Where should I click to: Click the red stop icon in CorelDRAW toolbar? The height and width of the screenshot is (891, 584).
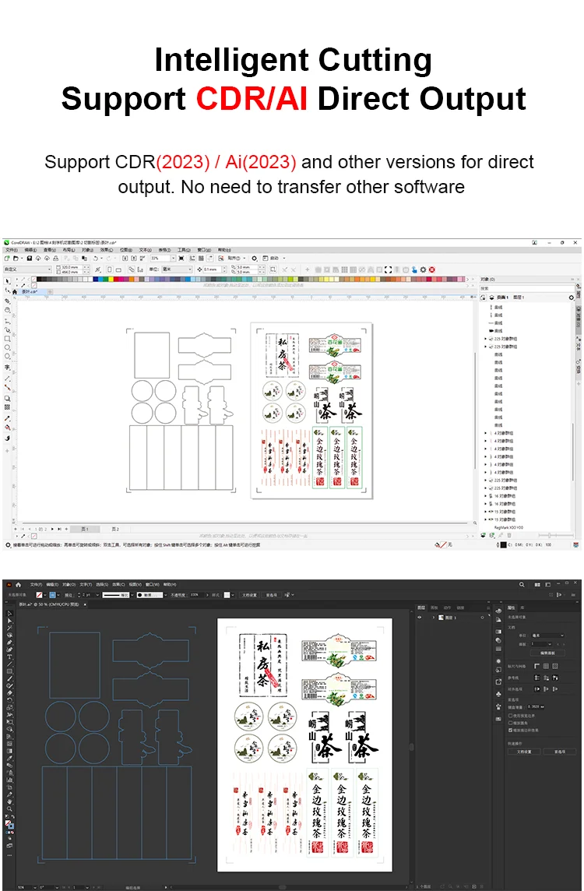coord(431,269)
